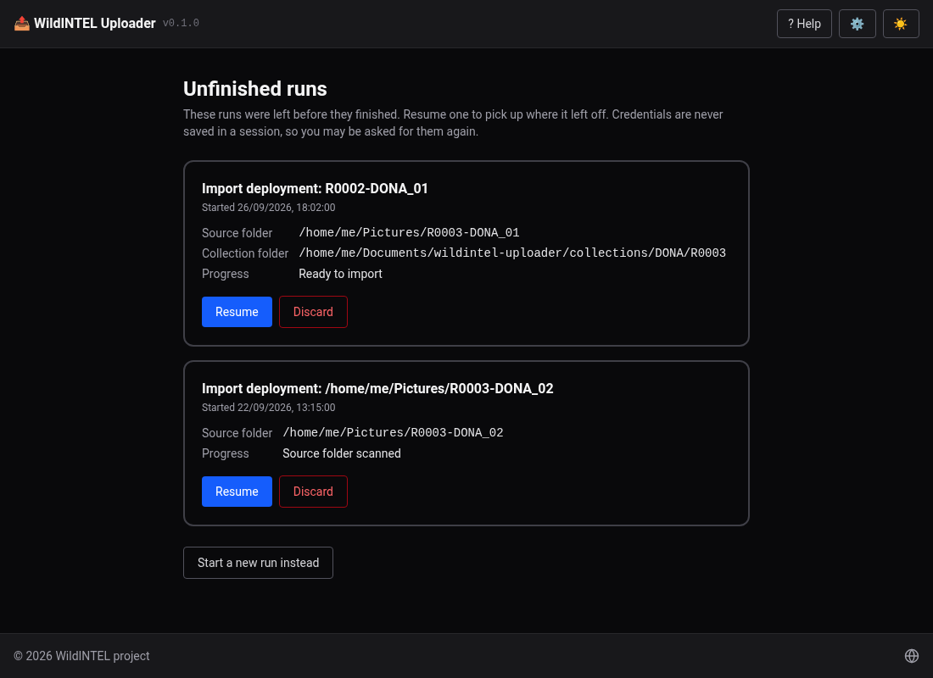Select the v0.1.0 version label
This screenshot has width=933, height=678.
tap(181, 23)
